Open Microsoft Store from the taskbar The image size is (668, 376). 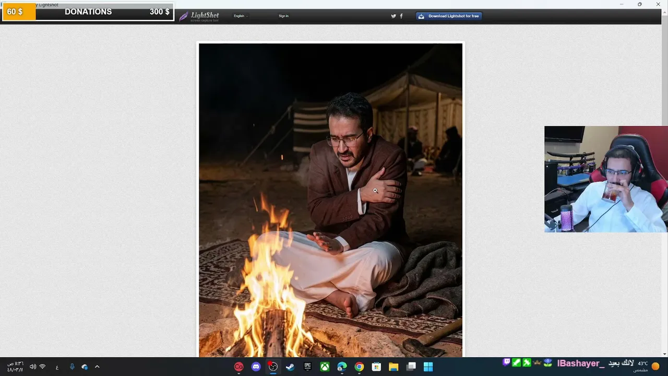pos(376,367)
